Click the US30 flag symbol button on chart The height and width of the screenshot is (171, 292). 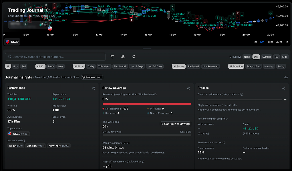tap(12, 42)
